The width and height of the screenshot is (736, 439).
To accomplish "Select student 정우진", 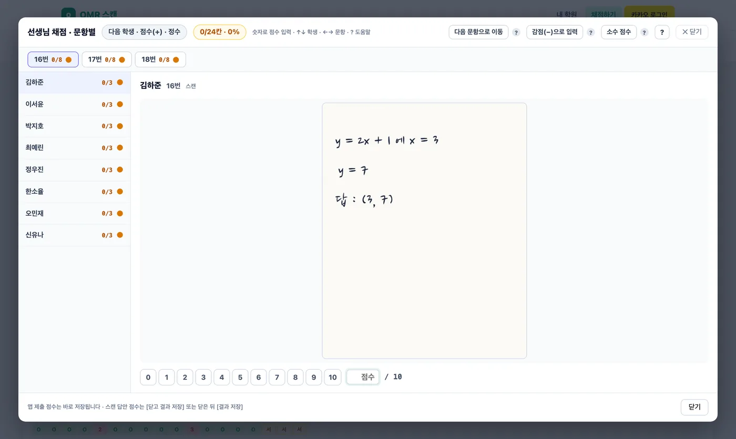I will 74,170.
